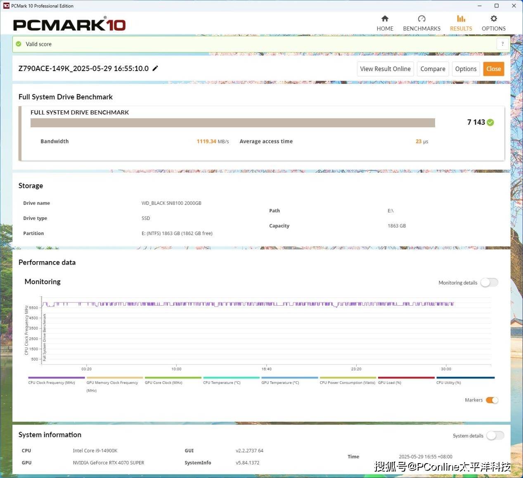Viewport: 523px width, 478px height.
Task: Open result Options button
Action: coord(466,69)
